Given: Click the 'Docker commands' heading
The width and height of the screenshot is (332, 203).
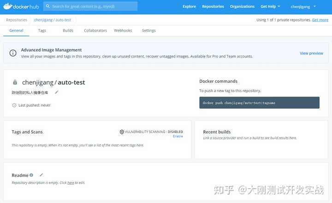Looking at the screenshot, I should [218, 81].
